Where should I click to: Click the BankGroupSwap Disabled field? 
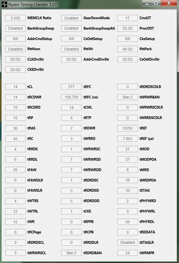coord(15,28)
